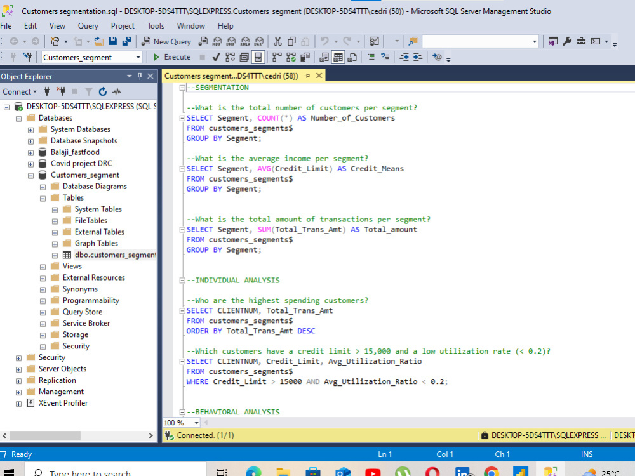The width and height of the screenshot is (635, 476).
Task: Open the Query menu
Action: [88, 26]
